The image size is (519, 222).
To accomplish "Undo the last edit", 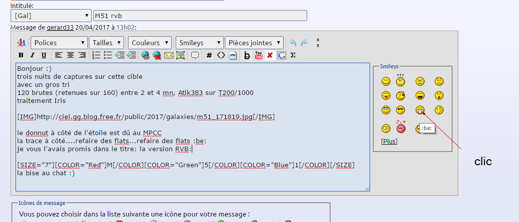I will tap(293, 43).
